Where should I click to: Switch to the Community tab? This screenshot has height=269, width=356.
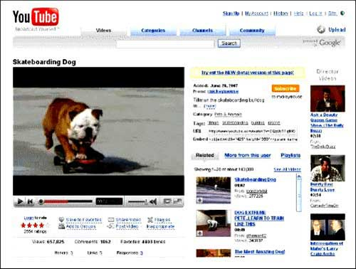[252, 31]
